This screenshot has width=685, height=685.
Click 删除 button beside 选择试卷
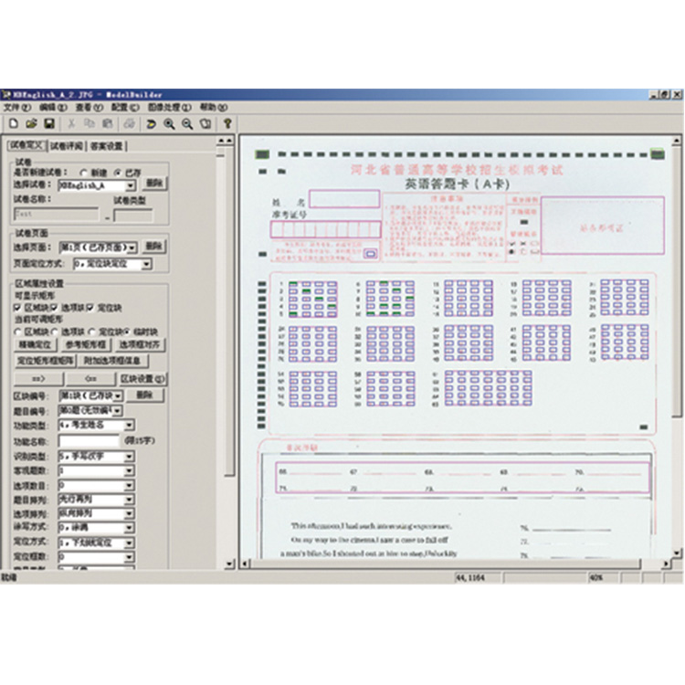pos(154,183)
